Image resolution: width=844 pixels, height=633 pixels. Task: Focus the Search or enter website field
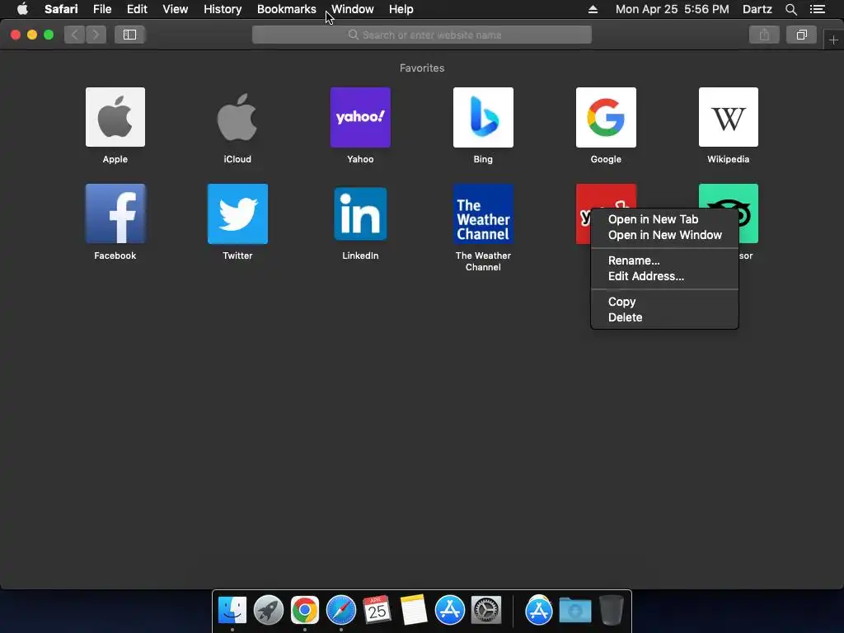[x=422, y=35]
